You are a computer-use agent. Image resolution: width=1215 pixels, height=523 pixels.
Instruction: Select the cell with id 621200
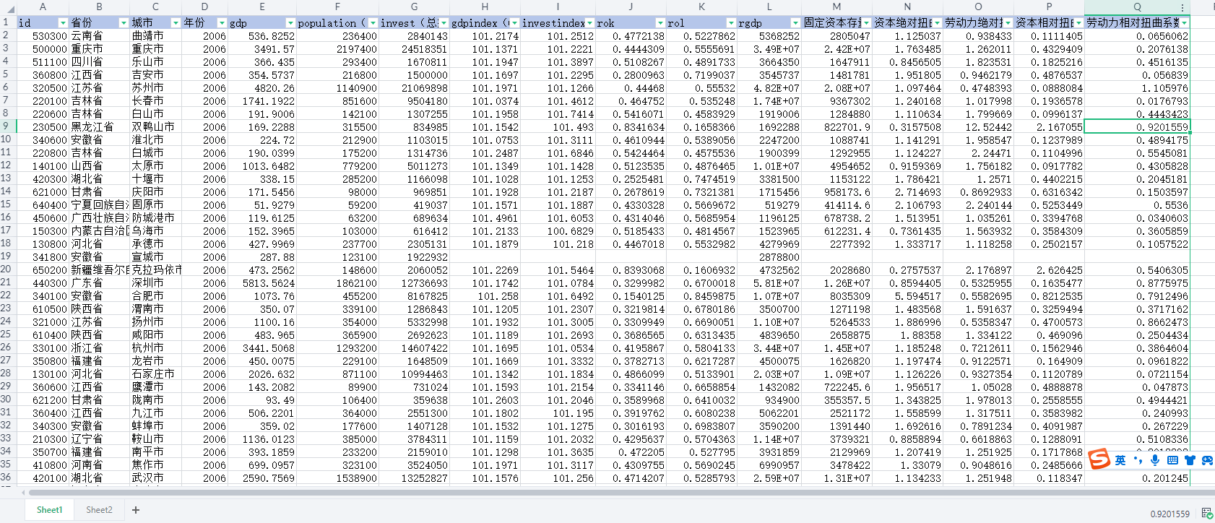tap(43, 399)
